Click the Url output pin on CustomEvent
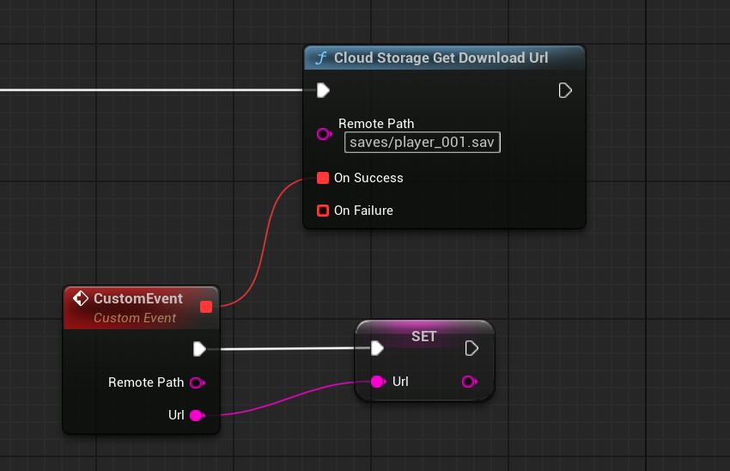This screenshot has width=730, height=471. coord(197,416)
